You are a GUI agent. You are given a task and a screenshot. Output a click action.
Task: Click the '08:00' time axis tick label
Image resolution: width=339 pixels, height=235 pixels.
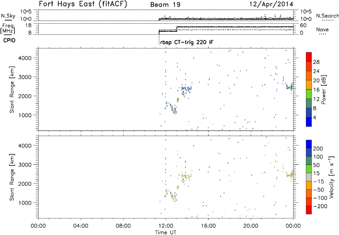click(x=123, y=226)
